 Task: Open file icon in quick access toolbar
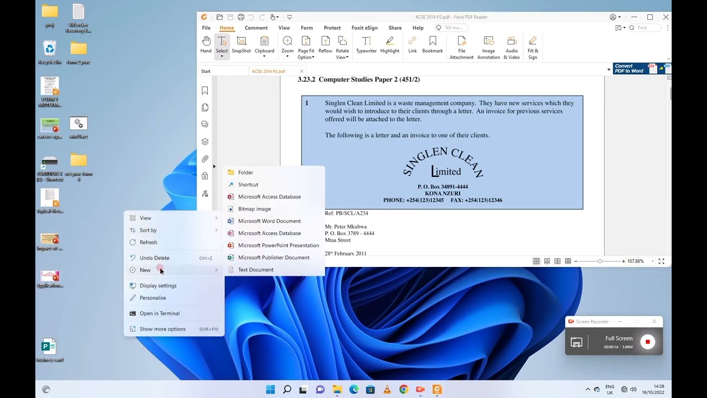[220, 17]
